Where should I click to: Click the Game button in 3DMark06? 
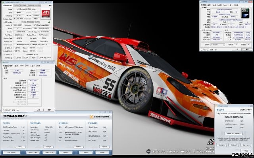click(x=102, y=152)
